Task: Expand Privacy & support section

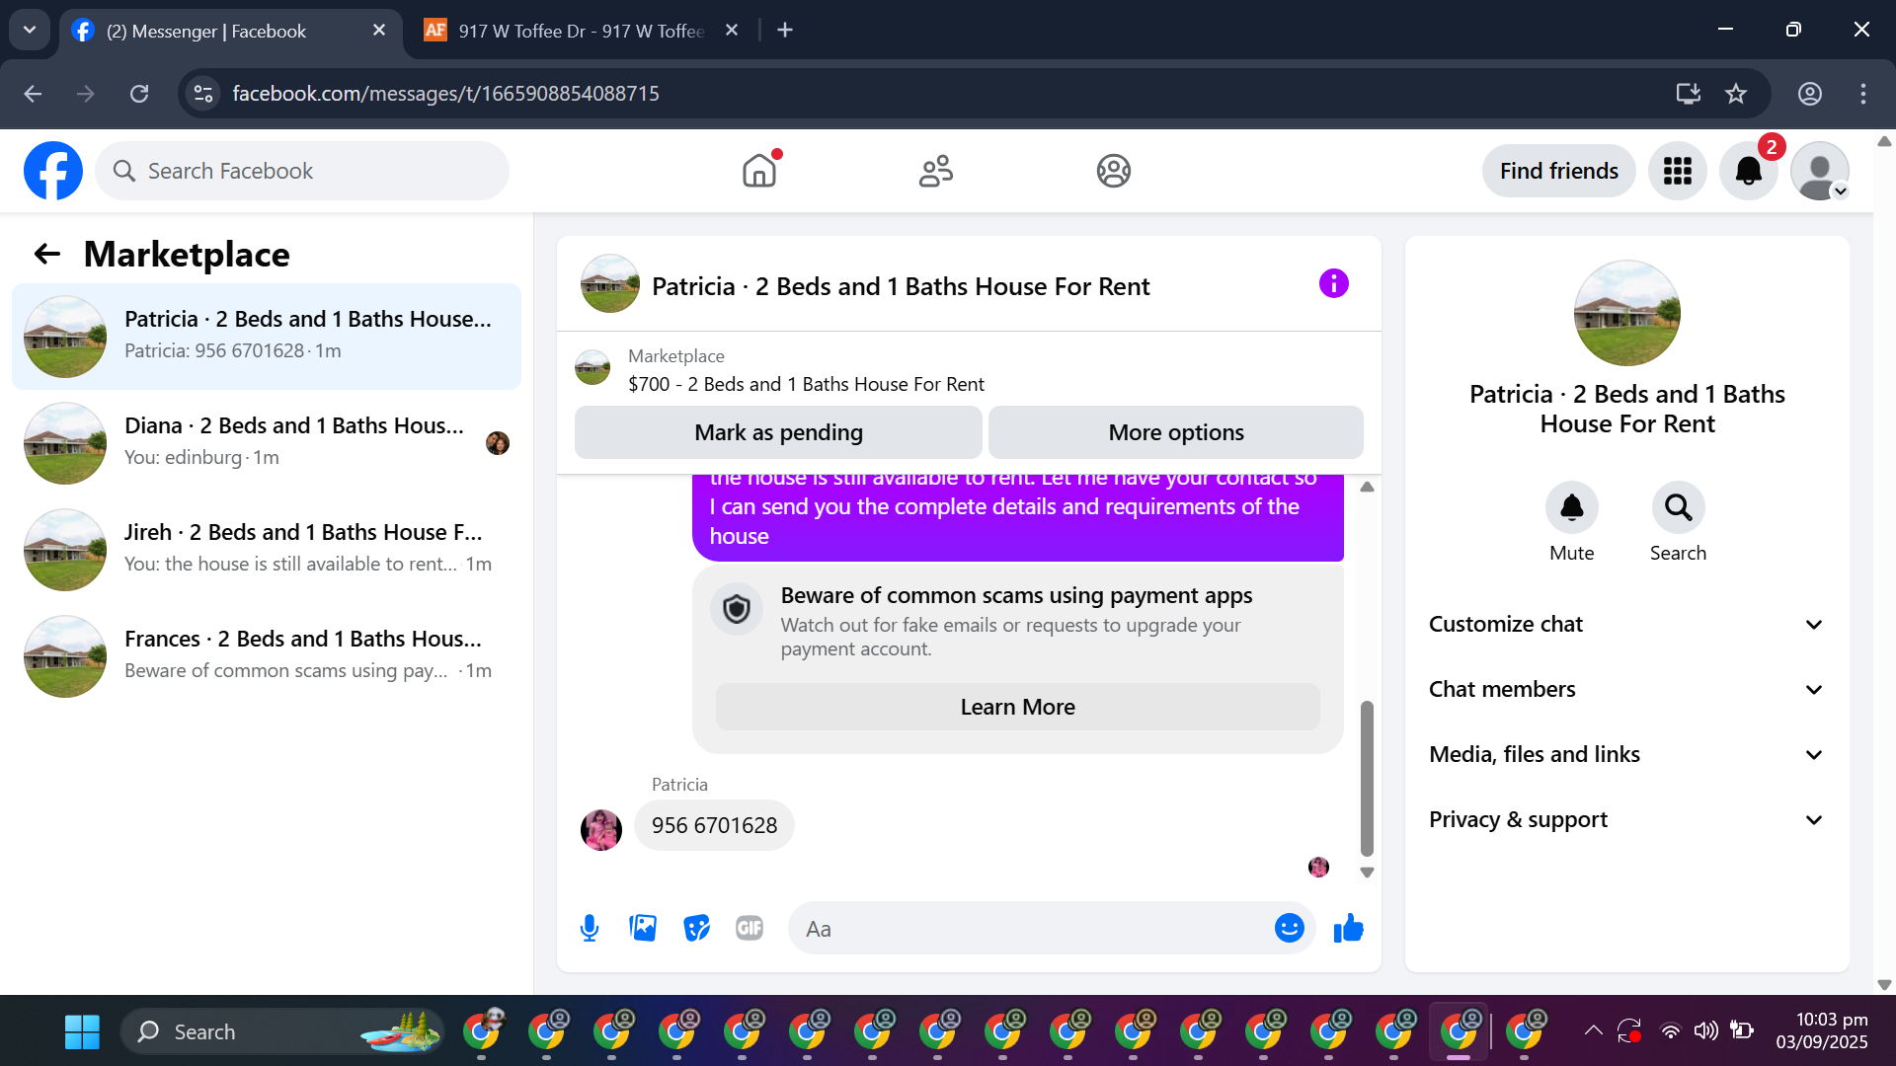Action: tap(1626, 819)
